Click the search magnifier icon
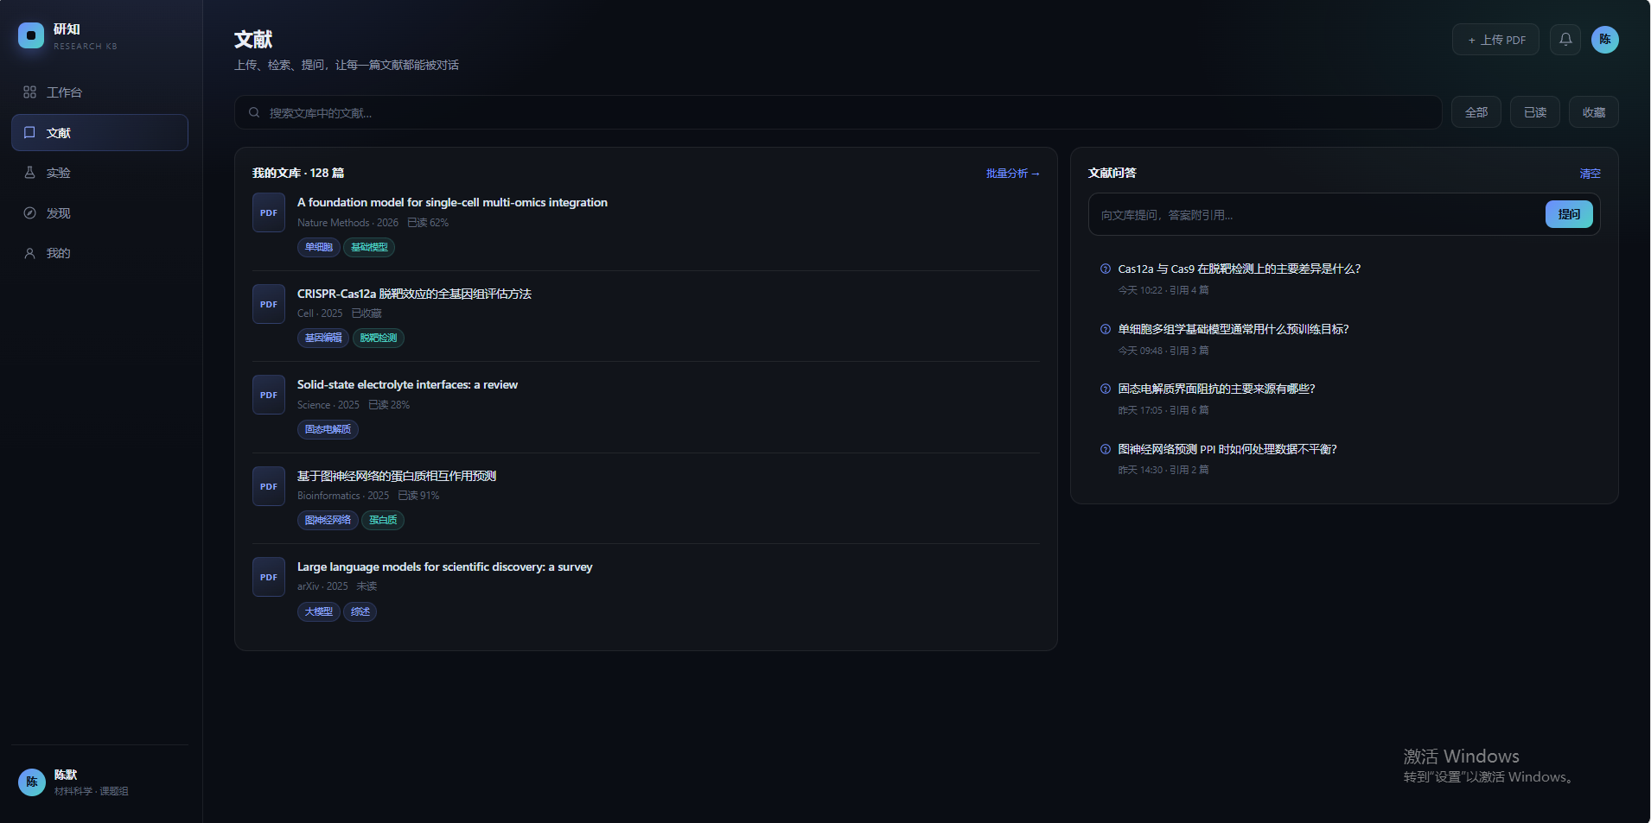This screenshot has width=1651, height=823. click(254, 112)
